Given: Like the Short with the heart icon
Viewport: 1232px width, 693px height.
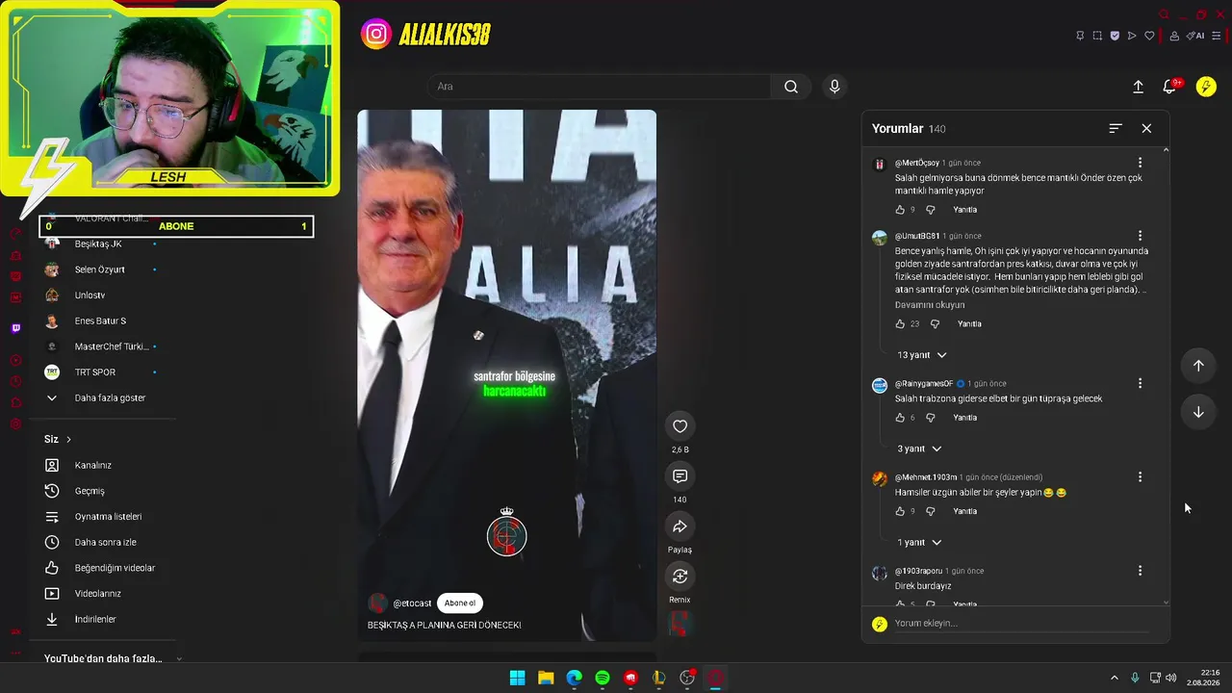Looking at the screenshot, I should (680, 426).
